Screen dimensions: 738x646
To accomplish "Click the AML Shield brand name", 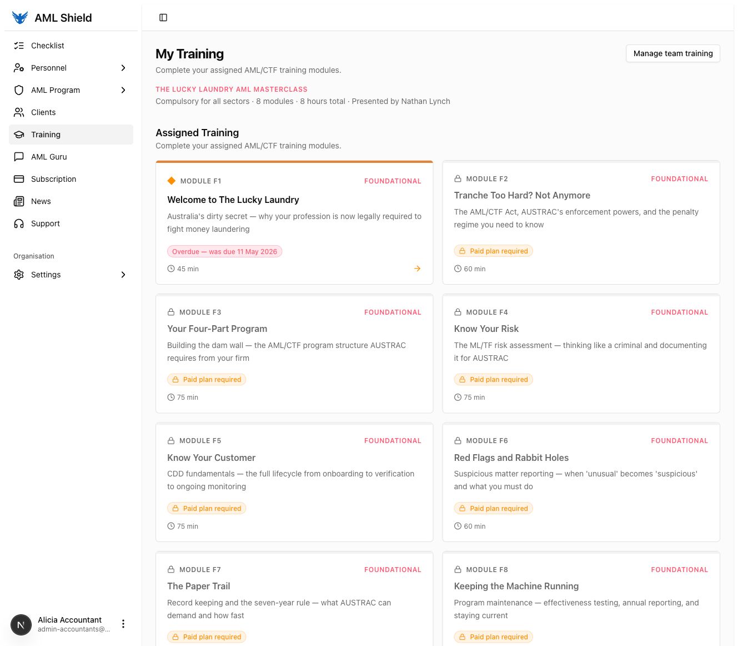I will coord(63,18).
